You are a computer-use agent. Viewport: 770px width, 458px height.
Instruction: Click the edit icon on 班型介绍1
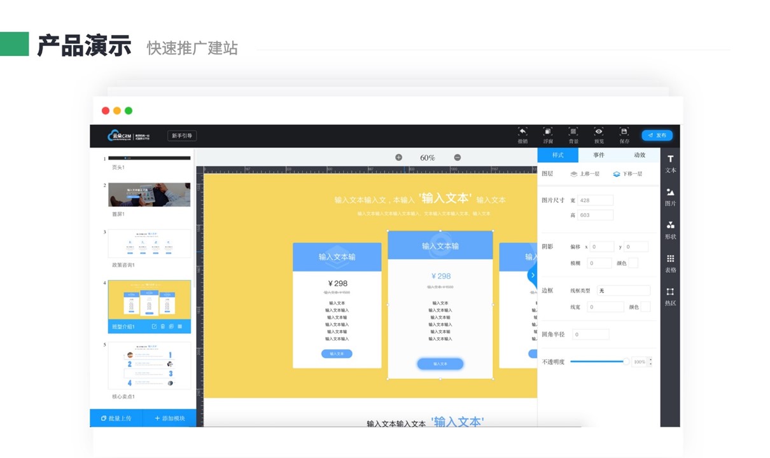[x=154, y=326]
